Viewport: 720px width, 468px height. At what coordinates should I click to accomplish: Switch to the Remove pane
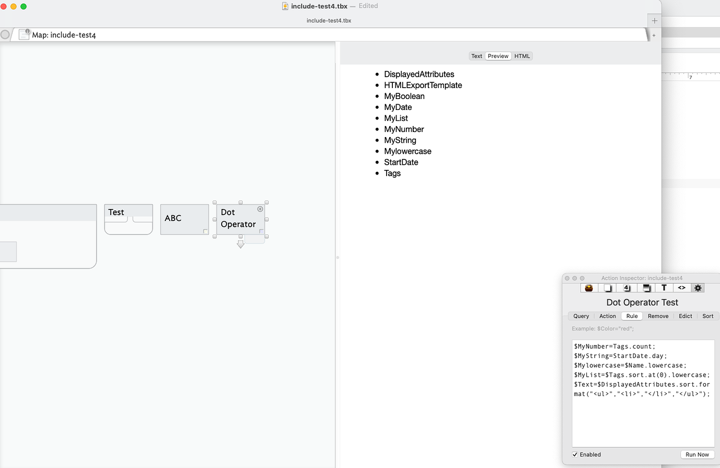click(658, 316)
